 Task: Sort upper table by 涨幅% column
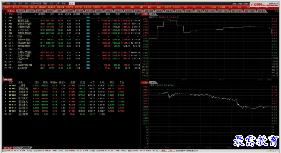[42, 14]
